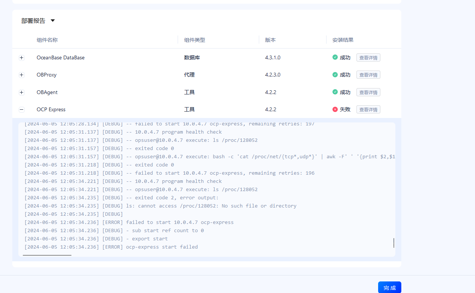
Task: Expand the OBProxy row
Action: click(x=22, y=75)
